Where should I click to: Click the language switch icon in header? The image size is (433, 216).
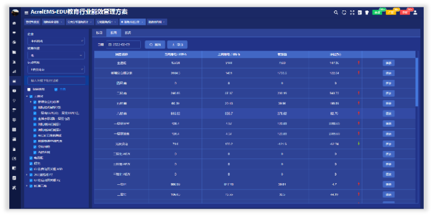pos(360,13)
